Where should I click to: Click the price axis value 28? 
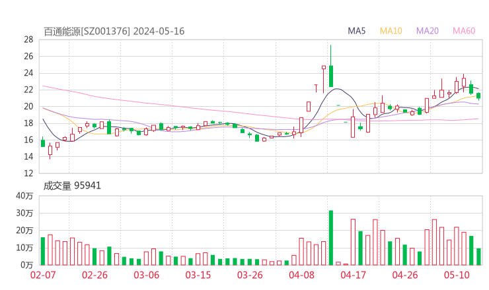[x=28, y=40]
